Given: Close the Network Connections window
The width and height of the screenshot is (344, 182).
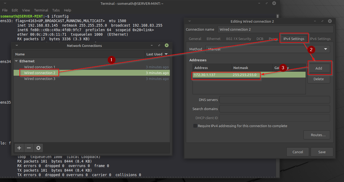Looking at the screenshot, I should click(x=167, y=46).
